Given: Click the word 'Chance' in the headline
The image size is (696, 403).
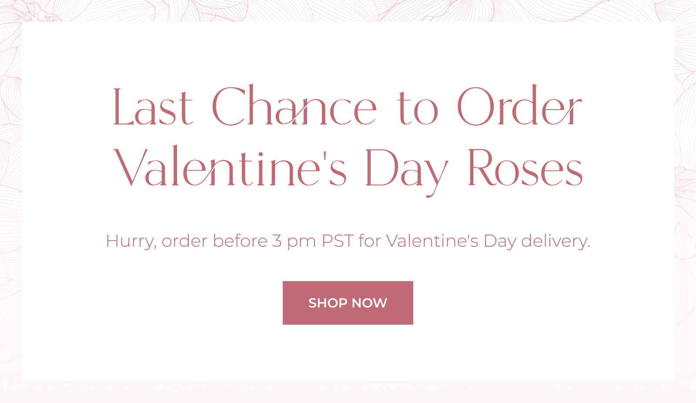Looking at the screenshot, I should pyautogui.click(x=294, y=105).
